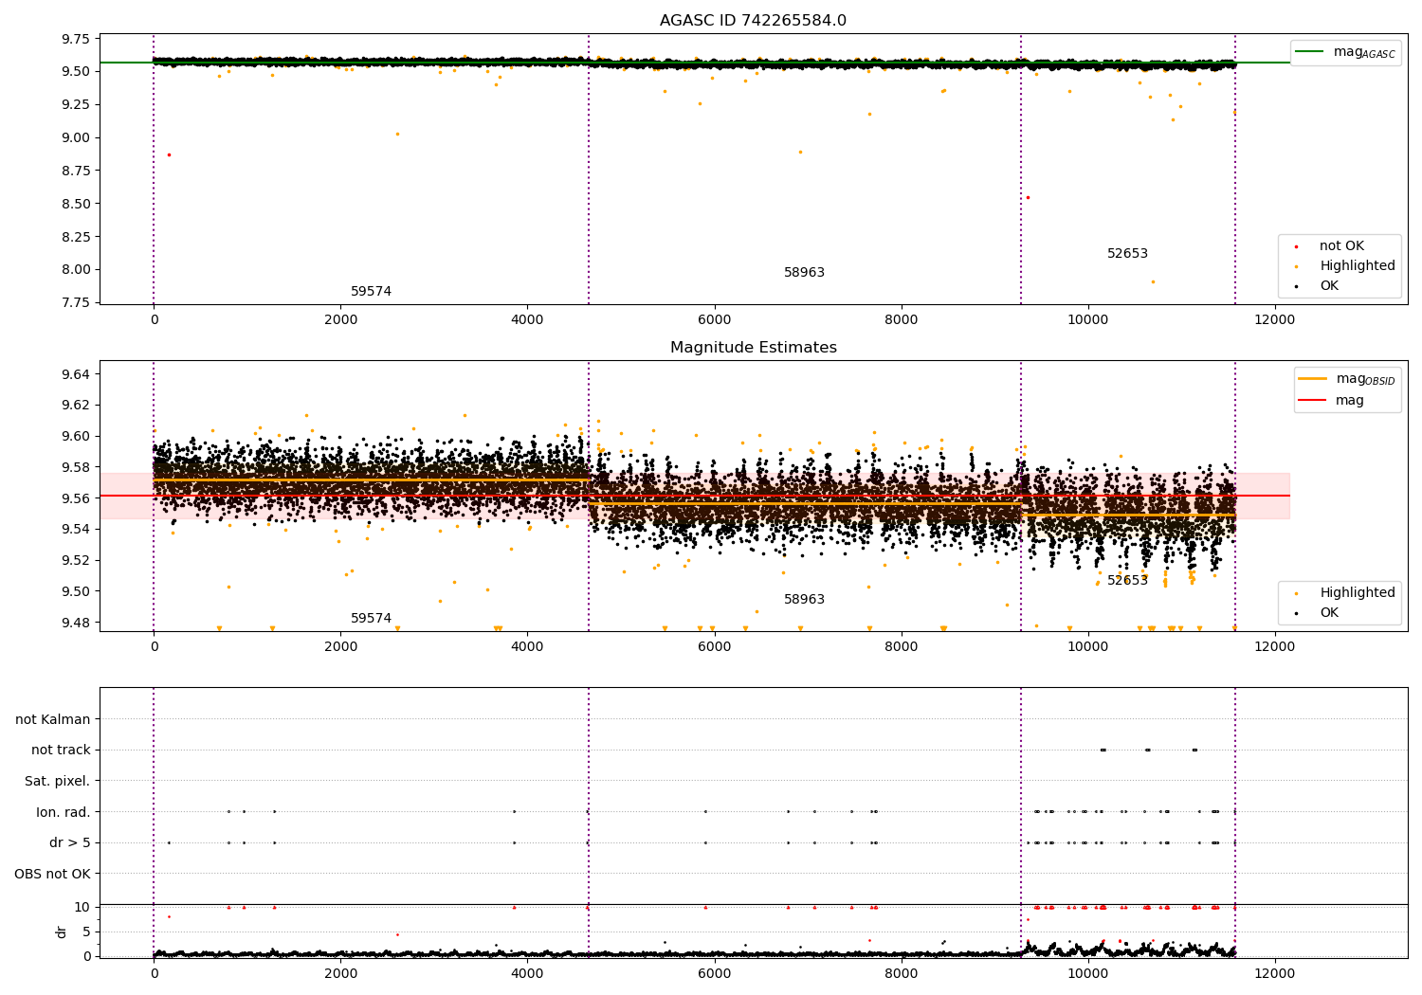Click the orange mag OBSID legend line

tap(1313, 378)
